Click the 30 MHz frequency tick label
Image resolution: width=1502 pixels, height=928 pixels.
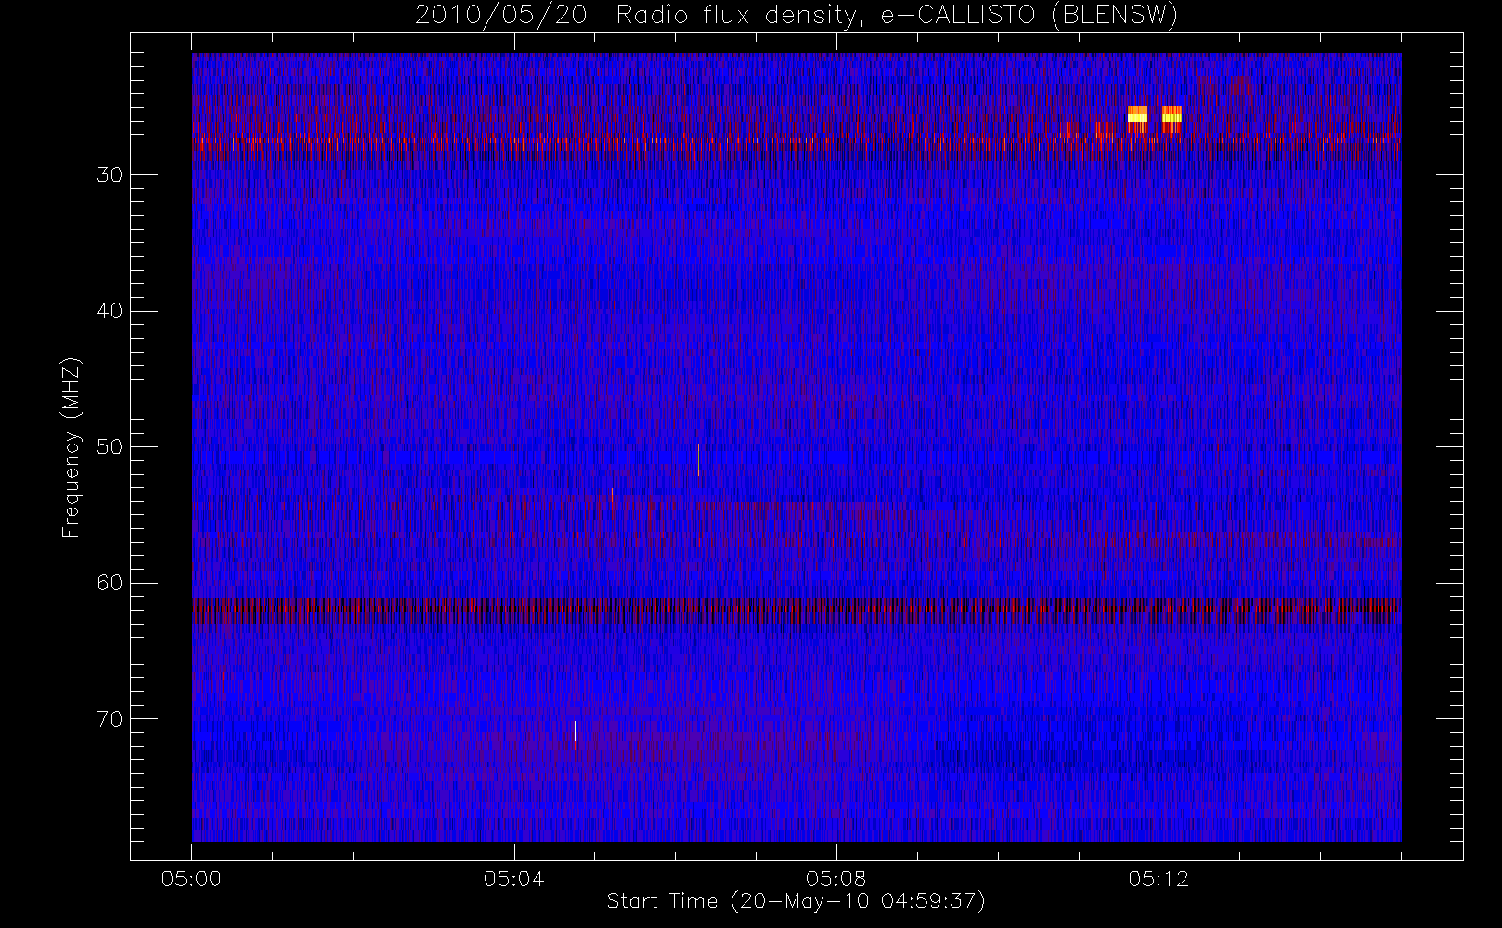[x=110, y=175]
